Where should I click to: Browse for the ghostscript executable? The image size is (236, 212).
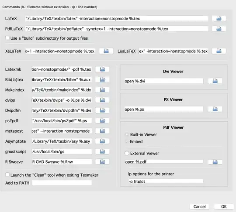click(x=102, y=151)
